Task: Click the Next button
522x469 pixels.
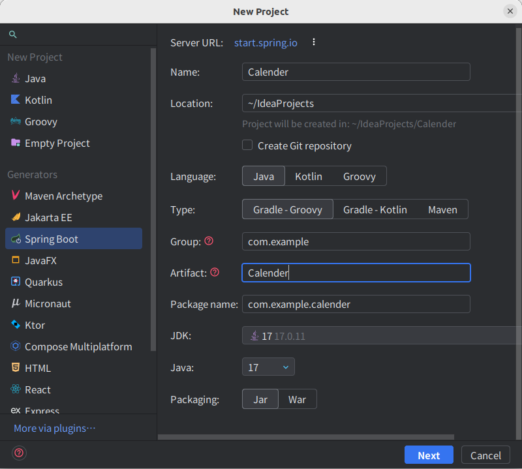Action: [x=429, y=455]
